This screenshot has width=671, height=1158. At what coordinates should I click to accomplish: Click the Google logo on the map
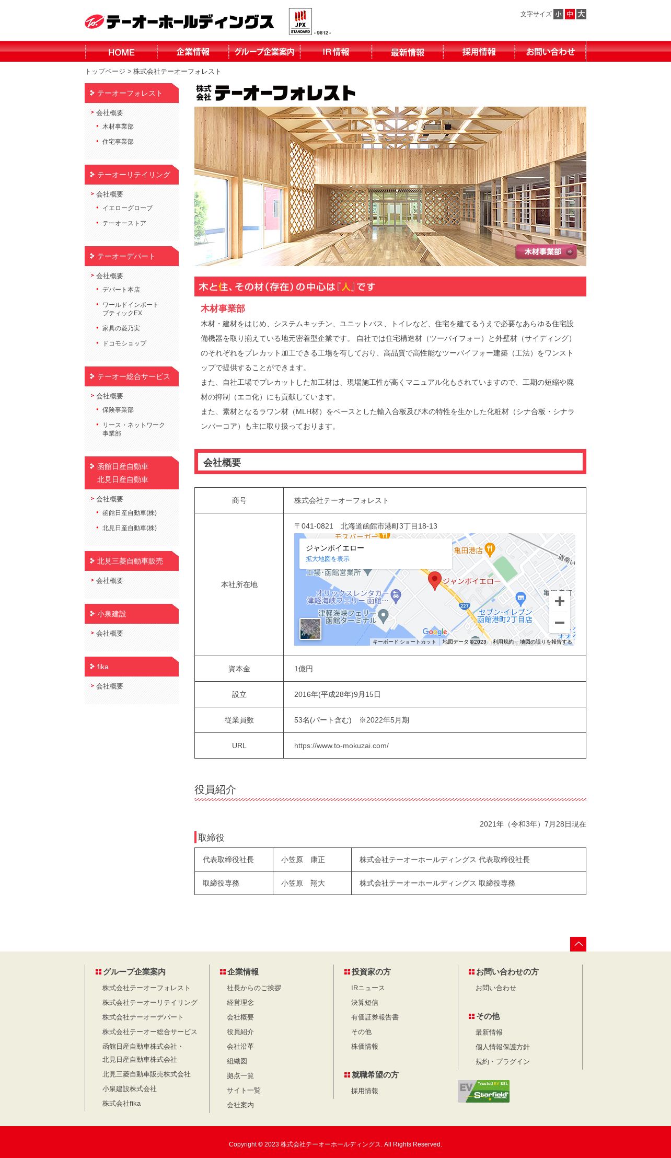click(x=435, y=632)
